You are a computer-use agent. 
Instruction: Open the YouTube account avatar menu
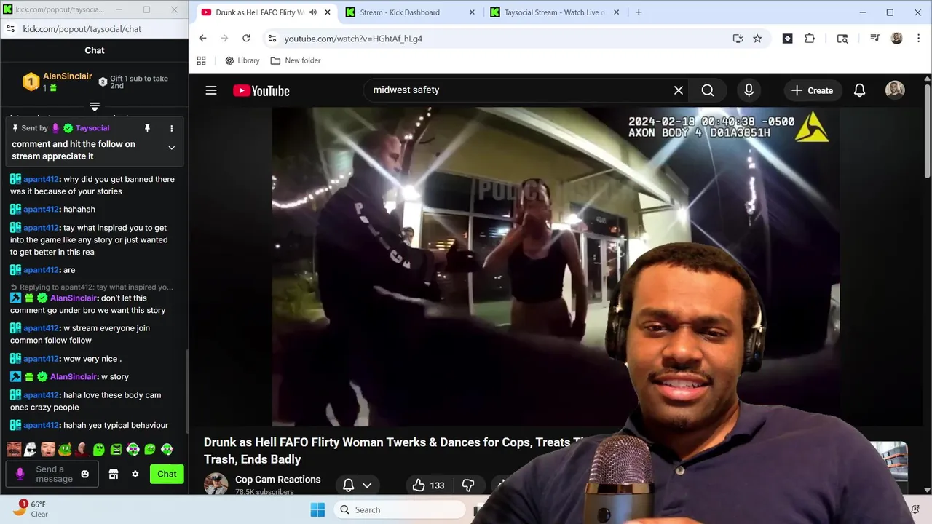(x=895, y=90)
